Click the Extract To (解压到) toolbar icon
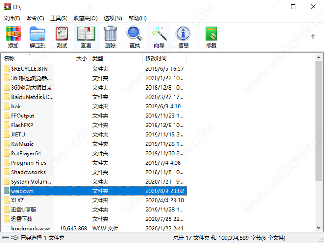The width and height of the screenshot is (324, 243). (37, 34)
